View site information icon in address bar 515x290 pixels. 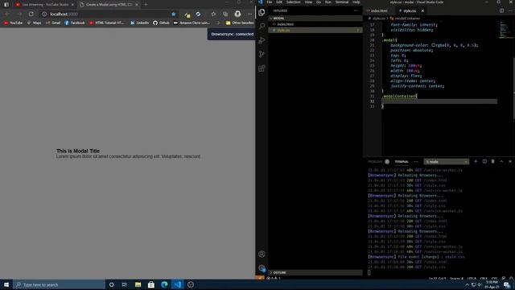click(44, 14)
